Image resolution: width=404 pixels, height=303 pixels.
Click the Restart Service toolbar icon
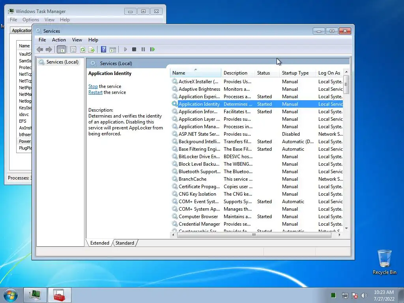pyautogui.click(x=152, y=49)
